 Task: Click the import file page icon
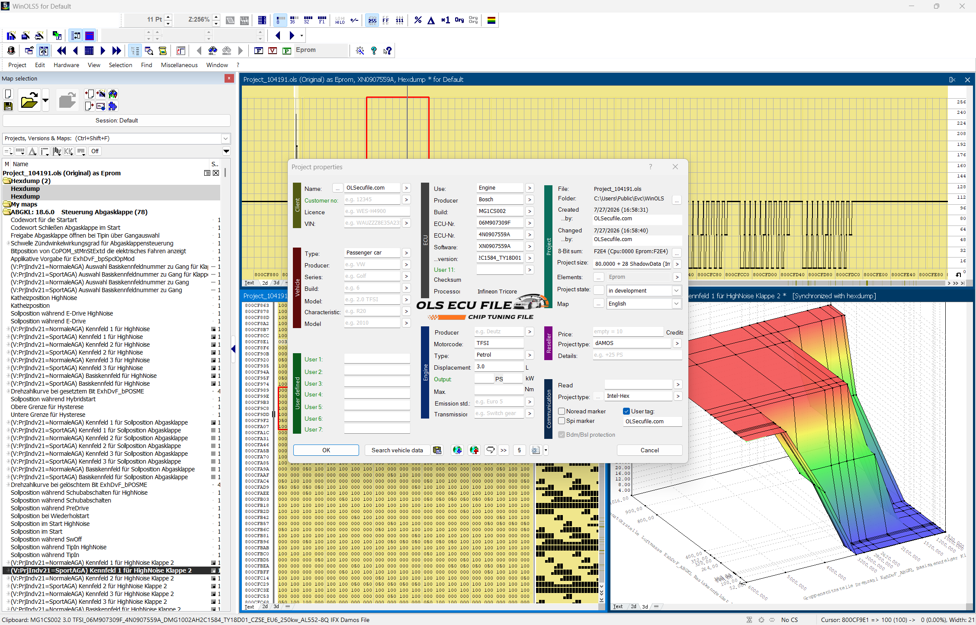[x=89, y=94]
